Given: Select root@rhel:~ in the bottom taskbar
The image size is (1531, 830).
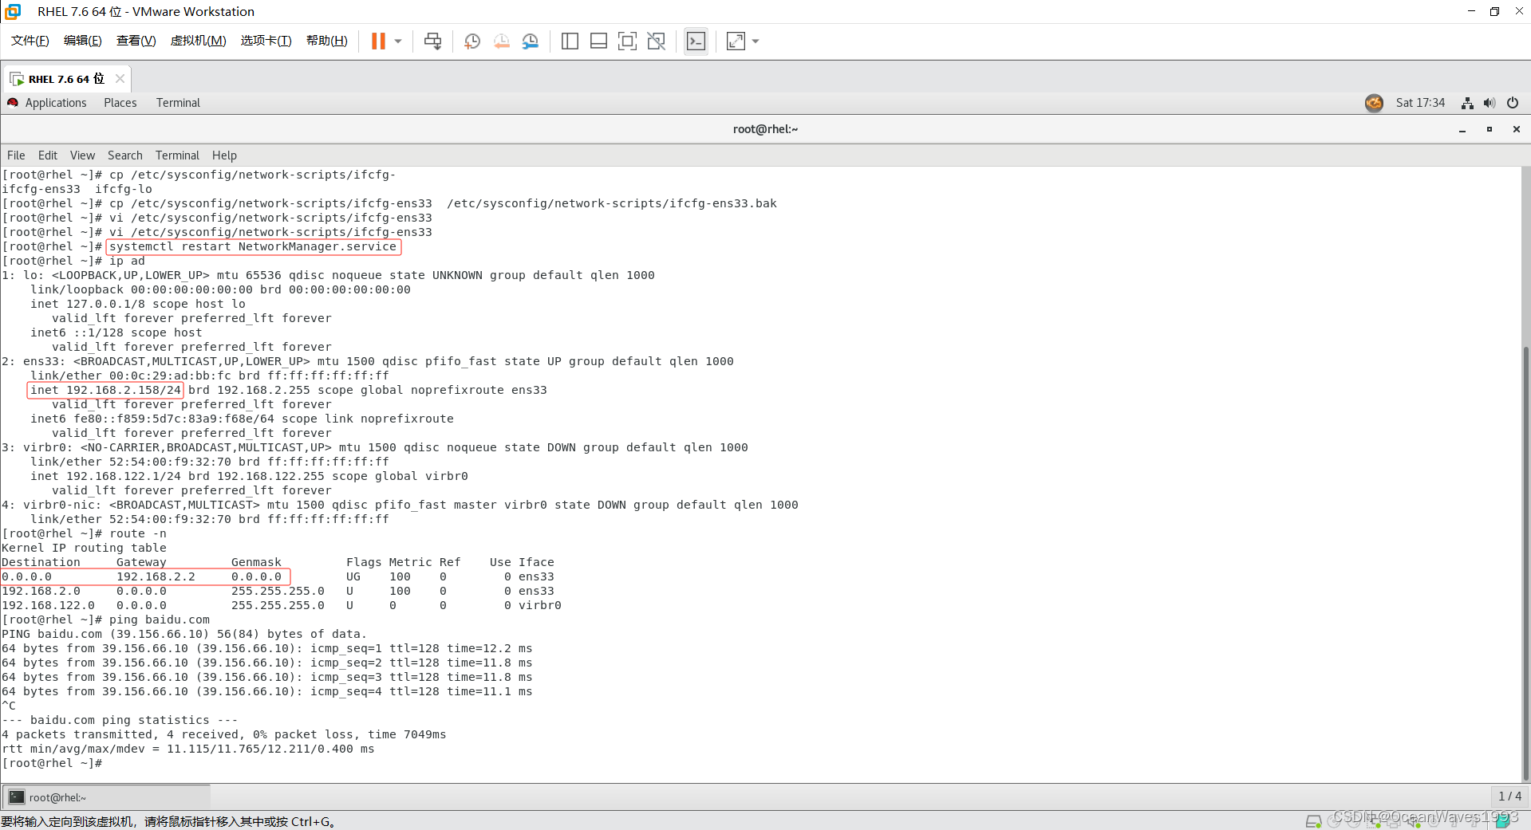Looking at the screenshot, I should [x=107, y=797].
